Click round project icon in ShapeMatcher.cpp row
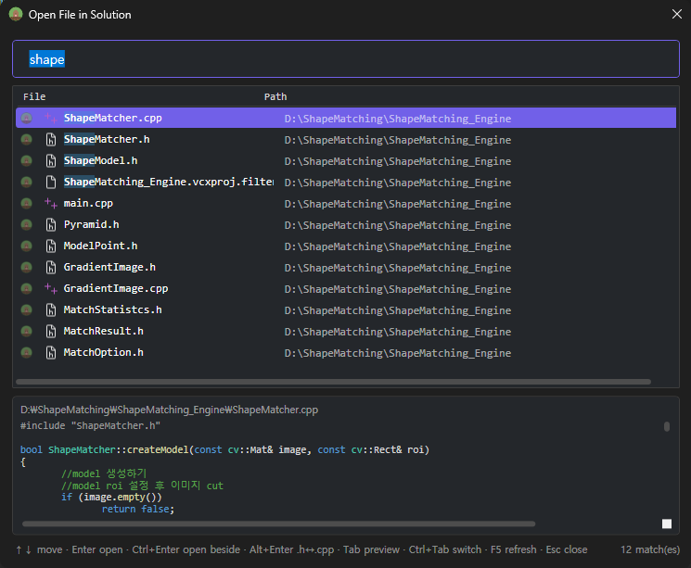 click(x=27, y=118)
